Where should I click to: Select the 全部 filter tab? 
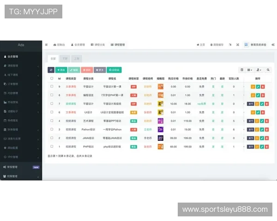[53, 58]
